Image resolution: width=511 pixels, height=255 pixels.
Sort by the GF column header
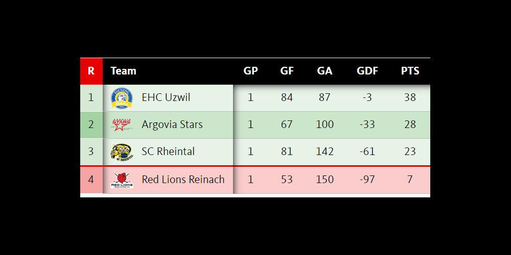click(x=287, y=71)
